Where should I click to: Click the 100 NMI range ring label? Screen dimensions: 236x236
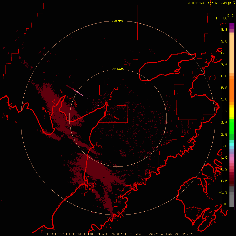118,21
